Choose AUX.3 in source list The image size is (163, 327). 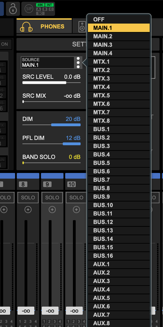(119, 281)
